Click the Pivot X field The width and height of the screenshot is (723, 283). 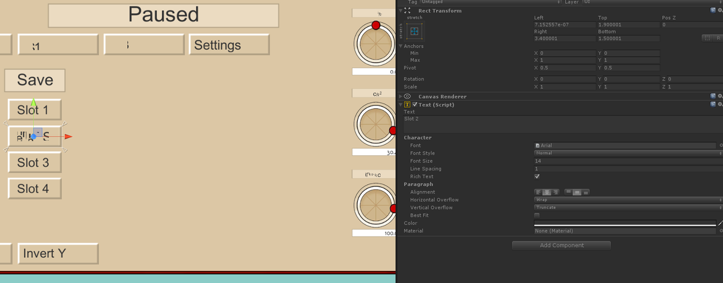coord(567,68)
